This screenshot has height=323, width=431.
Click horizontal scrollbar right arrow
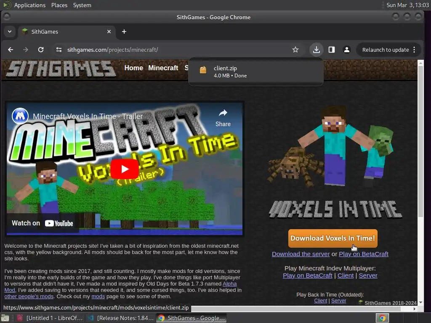click(x=415, y=309)
